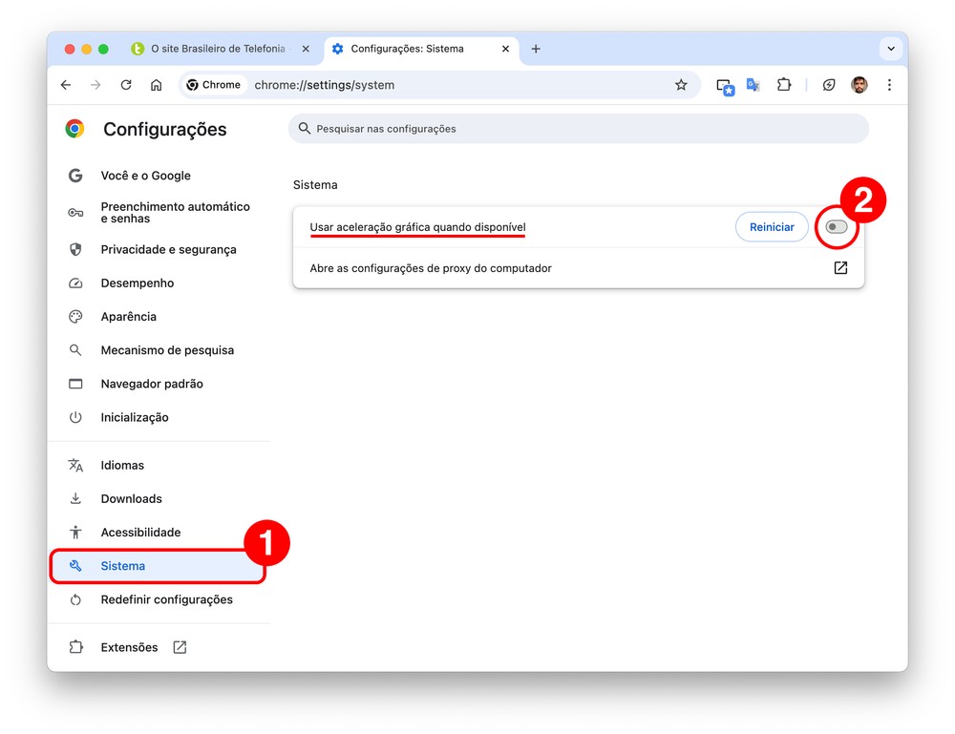The image size is (955, 734).
Task: Open the profile avatar menu
Action: 859,85
